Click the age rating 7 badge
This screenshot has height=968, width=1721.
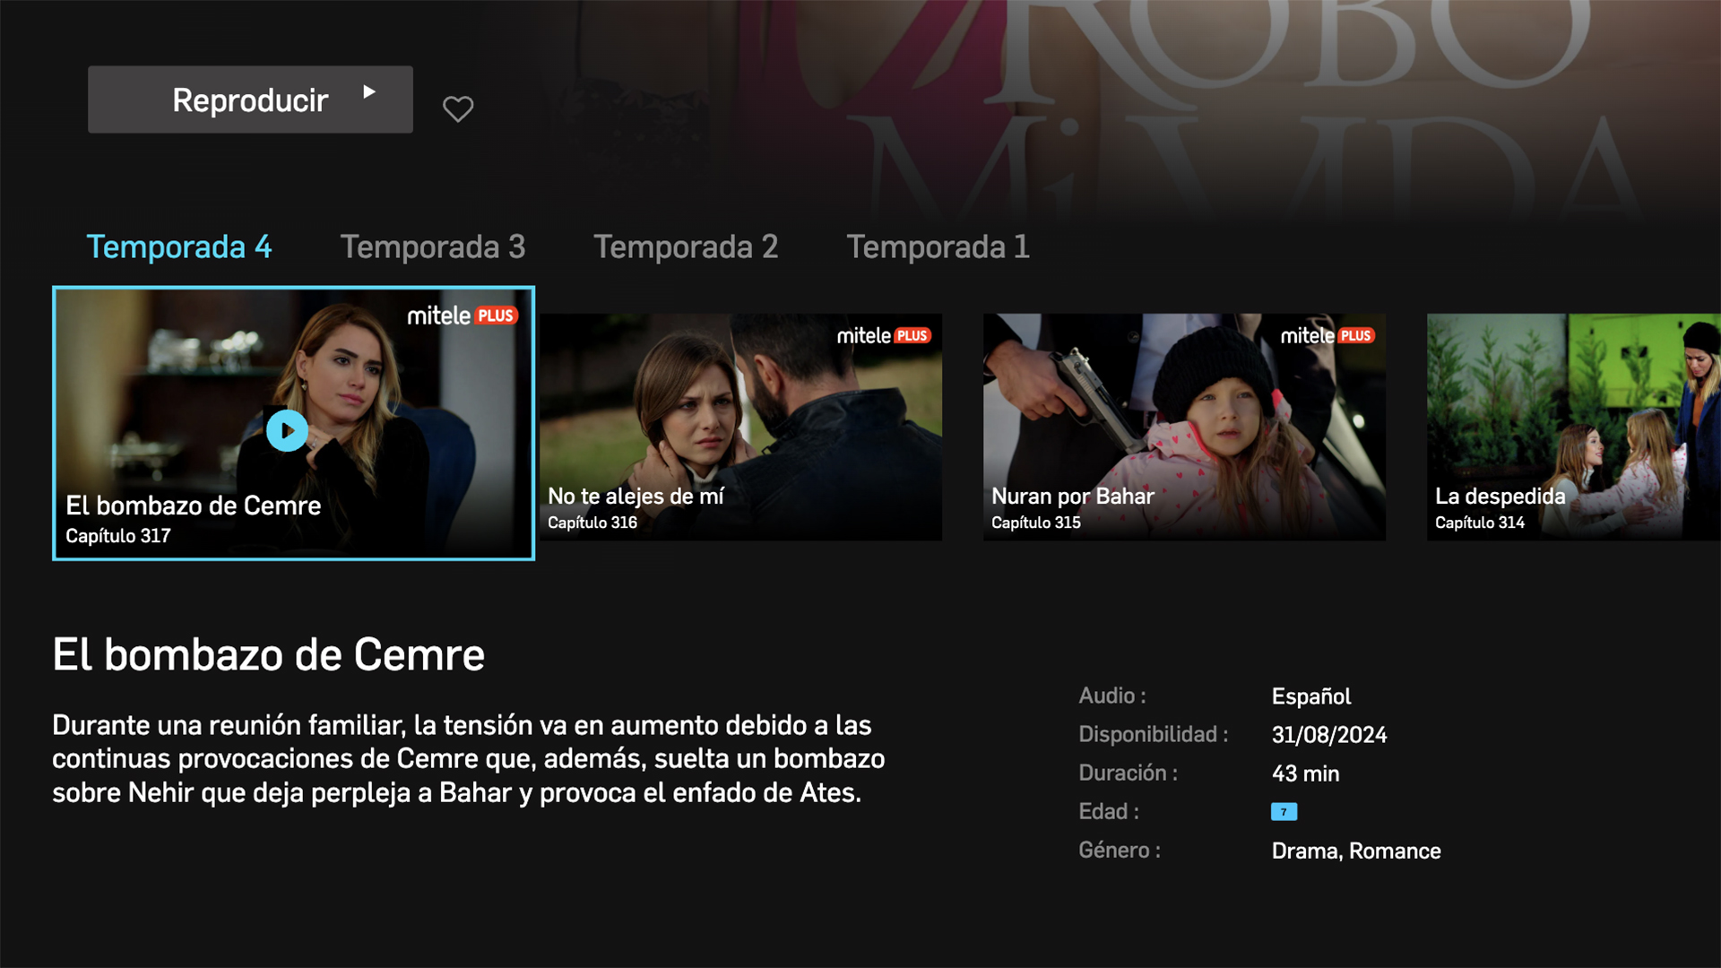click(1284, 812)
